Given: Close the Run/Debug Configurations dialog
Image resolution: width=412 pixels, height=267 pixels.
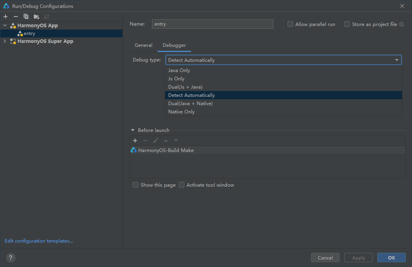Looking at the screenshot, I should tap(402, 6).
